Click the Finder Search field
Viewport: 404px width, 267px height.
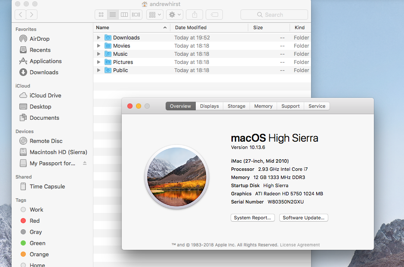click(x=274, y=15)
